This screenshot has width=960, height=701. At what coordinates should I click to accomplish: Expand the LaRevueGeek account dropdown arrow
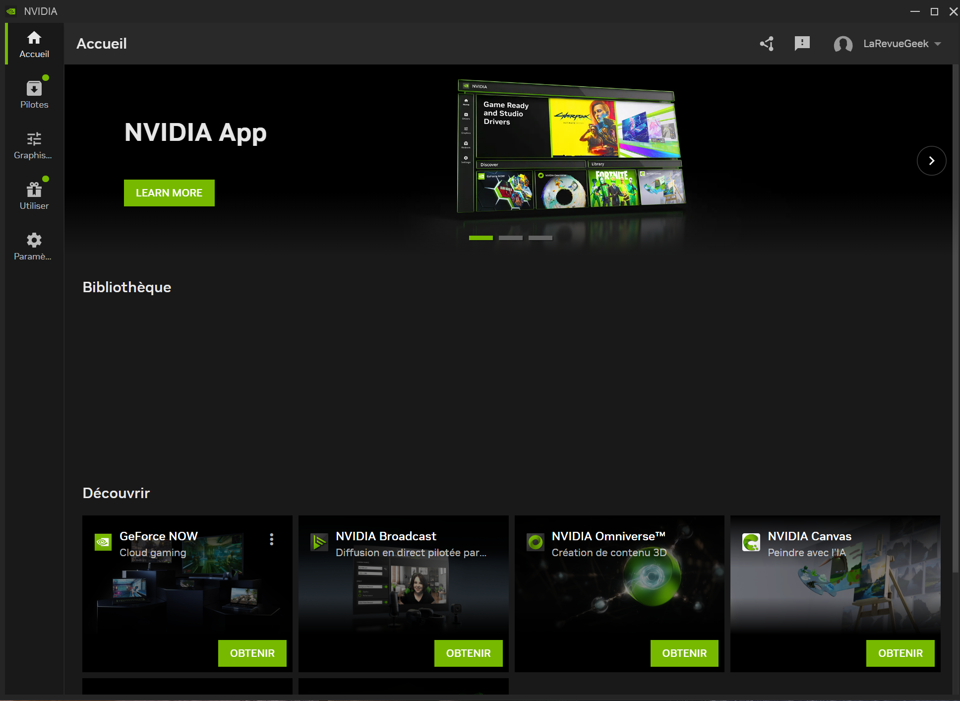[x=938, y=44]
